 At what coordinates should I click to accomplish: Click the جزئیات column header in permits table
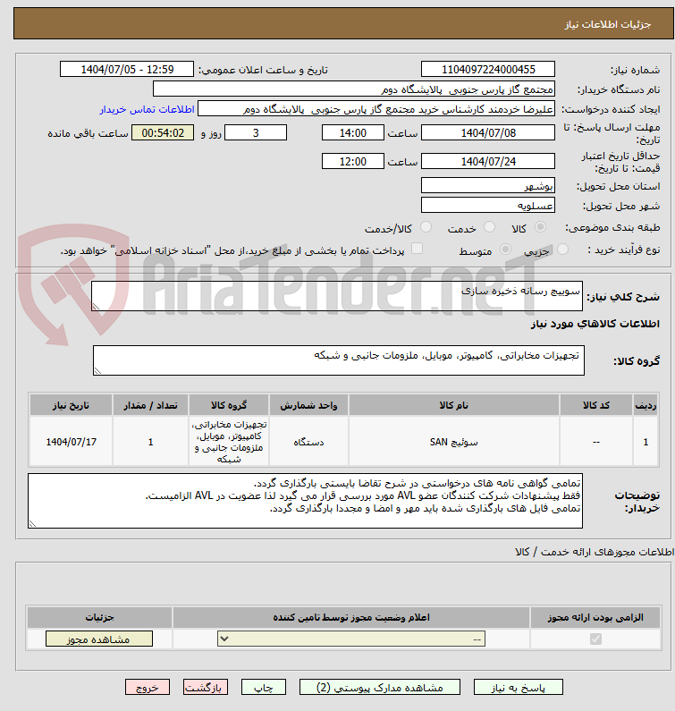[x=99, y=618]
